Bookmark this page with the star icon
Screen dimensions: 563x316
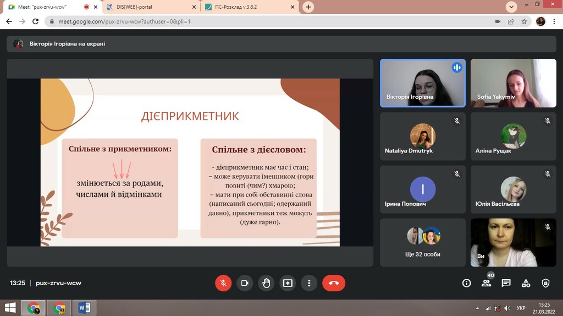[x=524, y=21]
